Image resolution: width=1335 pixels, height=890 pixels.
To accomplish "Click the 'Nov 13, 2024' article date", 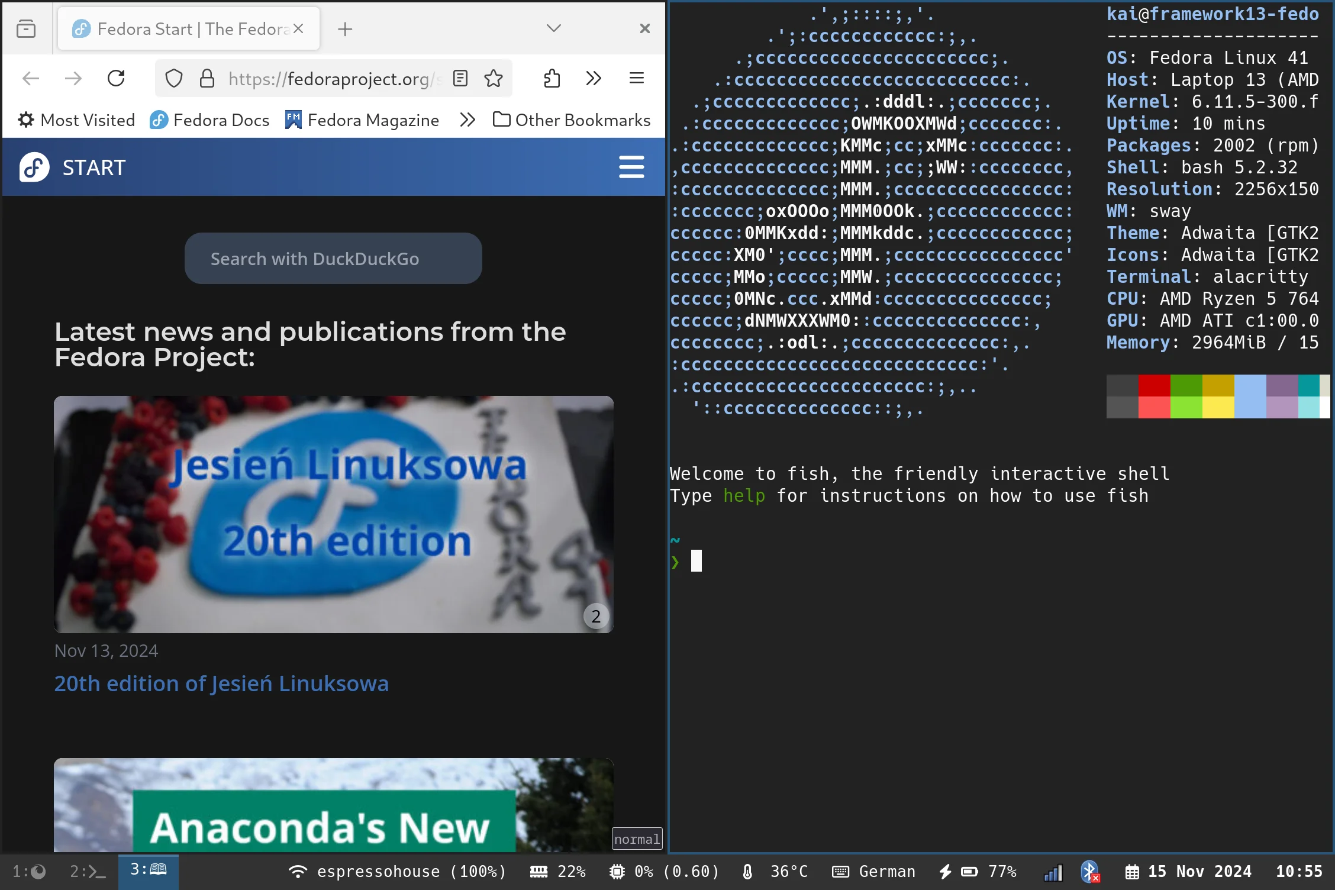I will pos(107,651).
